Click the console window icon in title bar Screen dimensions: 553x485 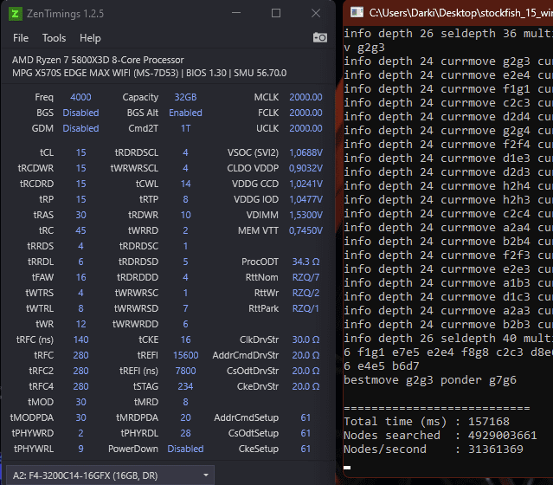(x=354, y=13)
